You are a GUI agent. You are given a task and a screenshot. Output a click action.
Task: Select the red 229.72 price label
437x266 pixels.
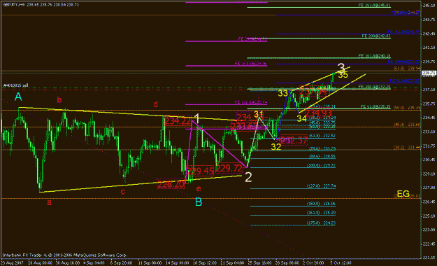point(229,168)
